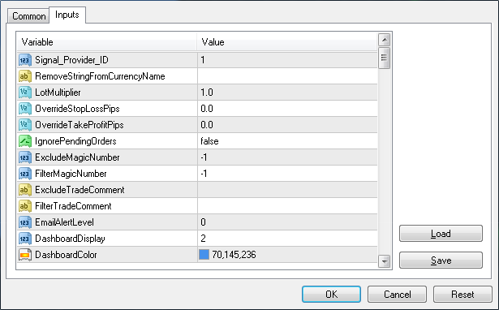
Task: Select the EmailAlertLevel variable name
Action: [64, 222]
